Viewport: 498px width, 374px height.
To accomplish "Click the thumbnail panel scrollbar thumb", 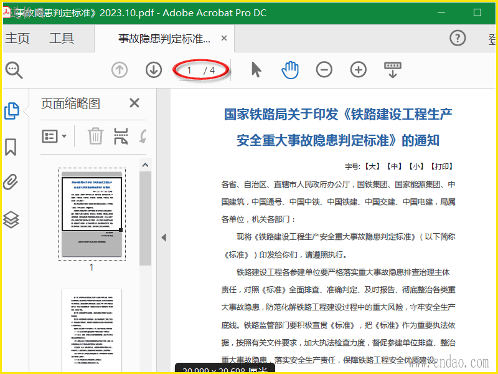I will click(x=146, y=218).
